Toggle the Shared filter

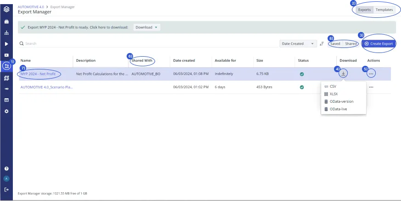pyautogui.click(x=351, y=44)
